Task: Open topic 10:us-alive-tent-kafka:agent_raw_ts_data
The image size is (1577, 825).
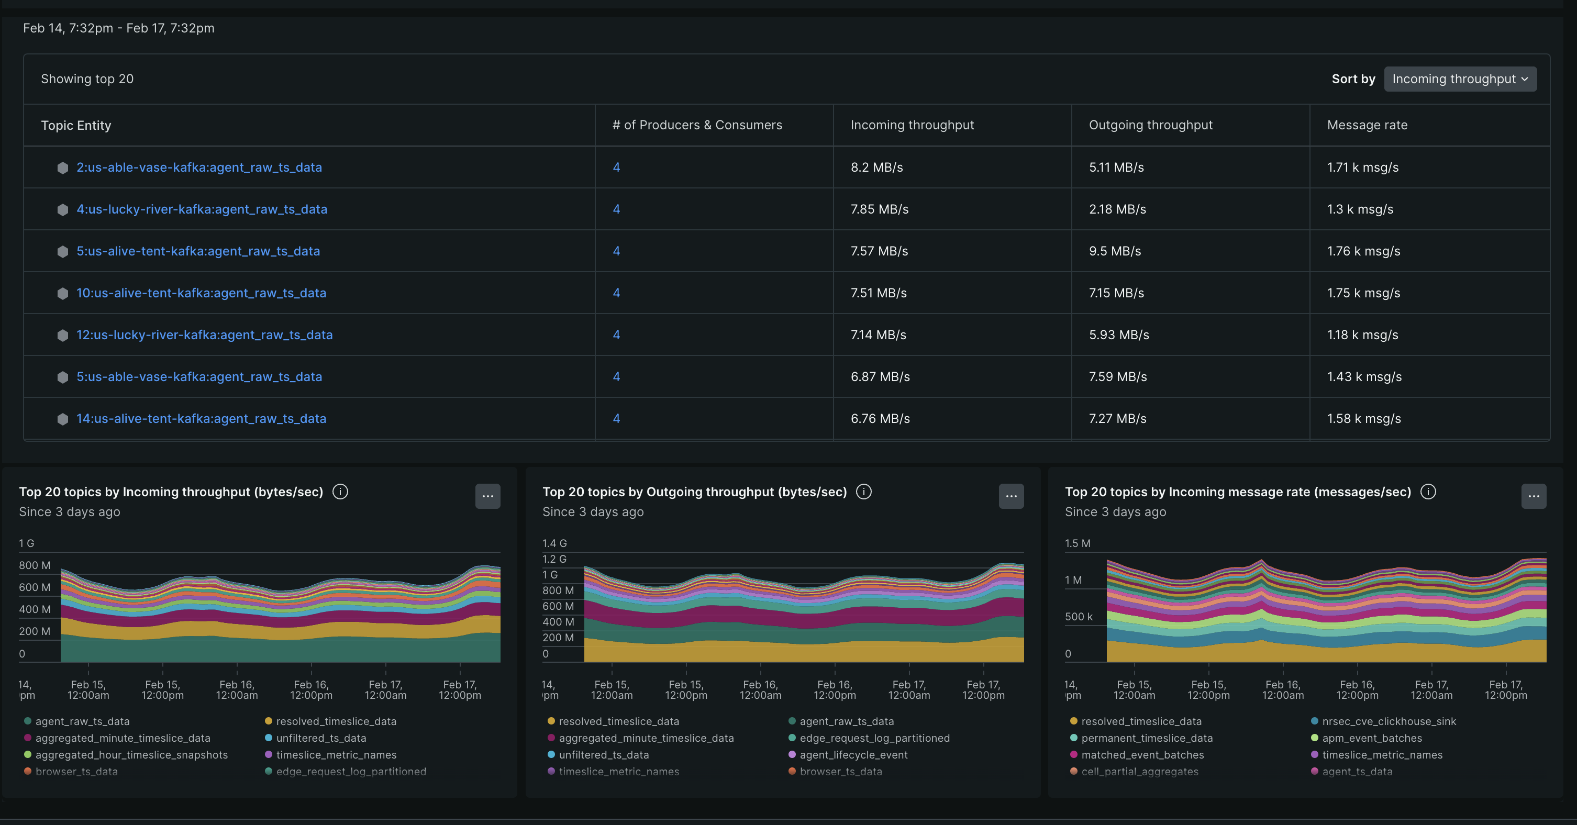Action: click(x=201, y=293)
